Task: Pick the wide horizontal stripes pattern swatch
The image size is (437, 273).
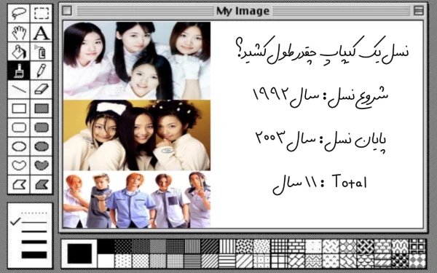Action: click(227, 261)
